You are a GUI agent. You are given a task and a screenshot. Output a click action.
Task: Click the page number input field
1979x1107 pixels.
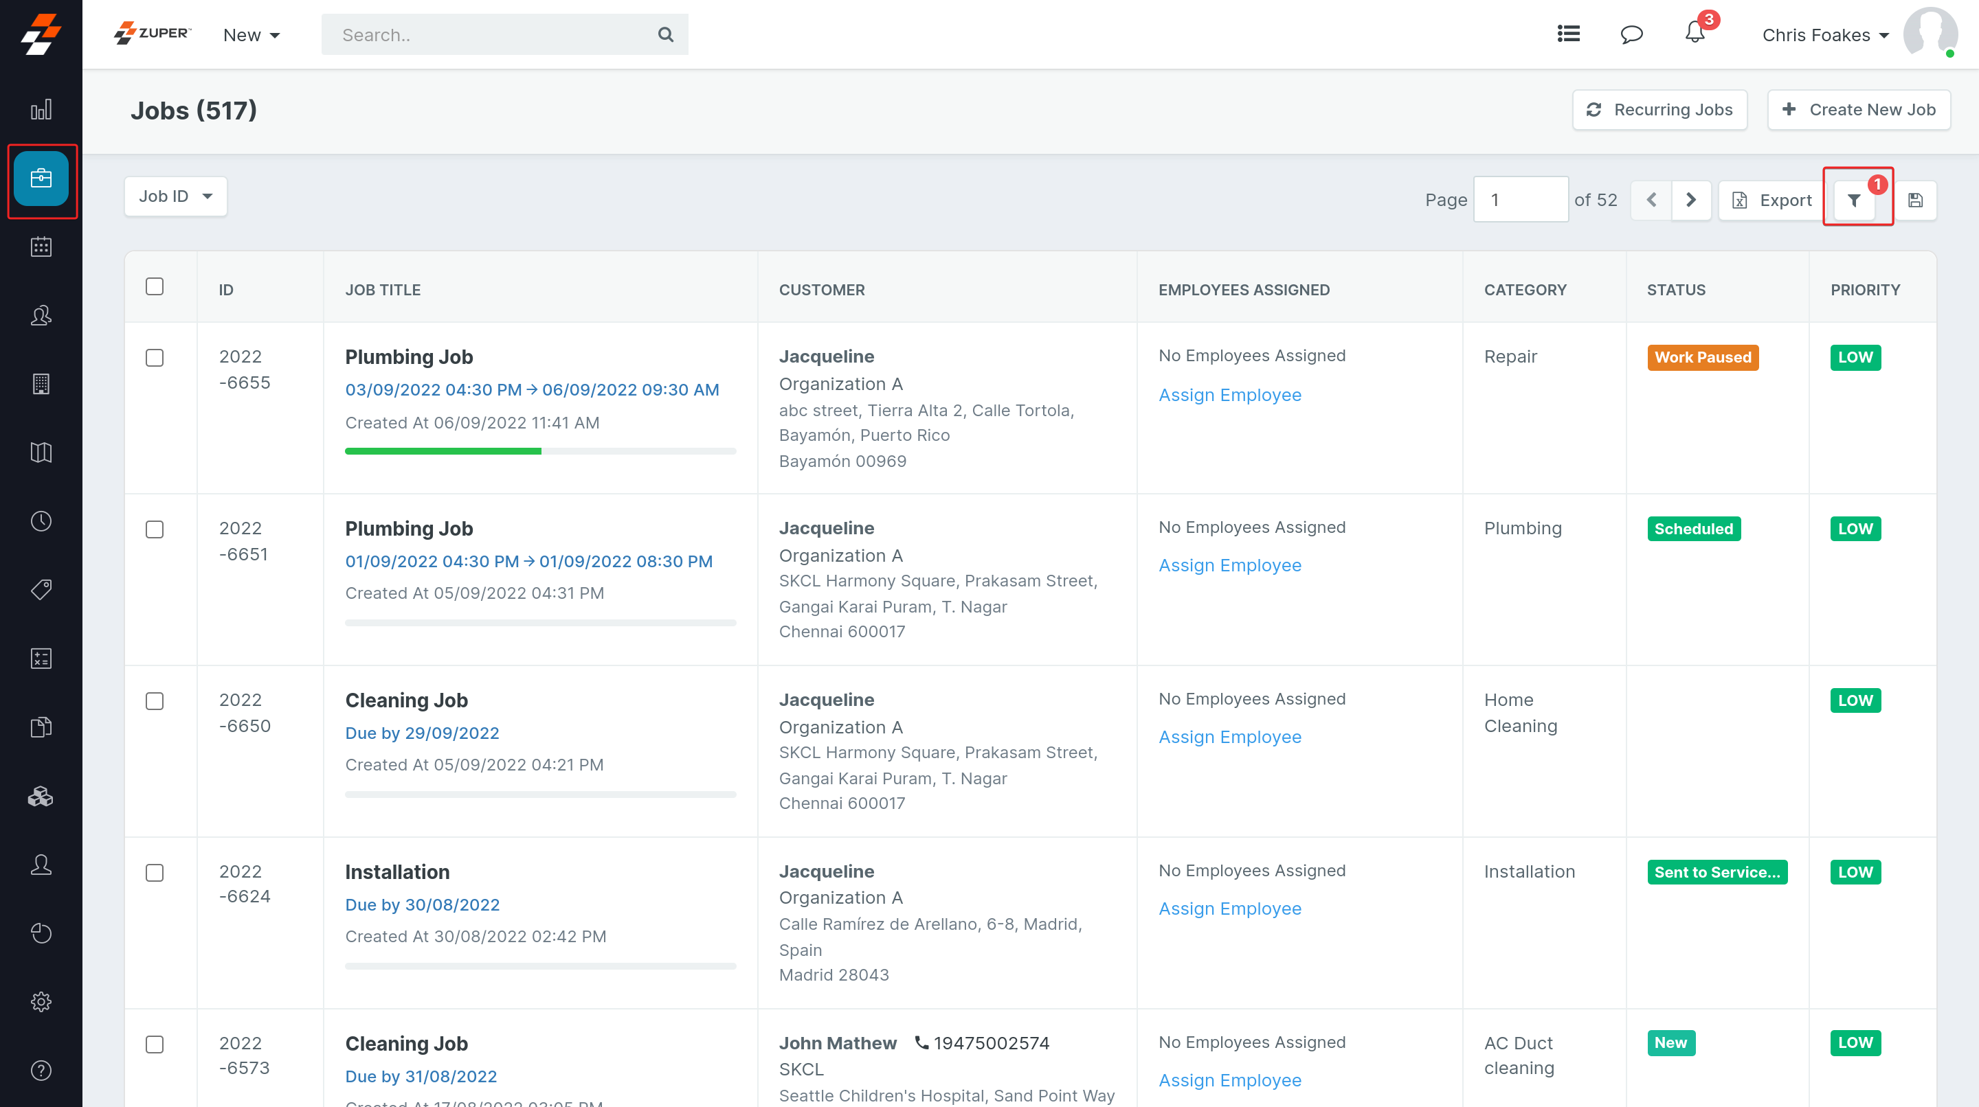pyautogui.click(x=1519, y=200)
